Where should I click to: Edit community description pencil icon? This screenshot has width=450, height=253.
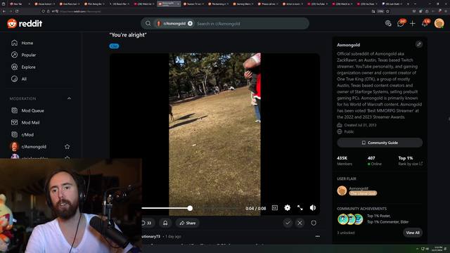[419, 44]
